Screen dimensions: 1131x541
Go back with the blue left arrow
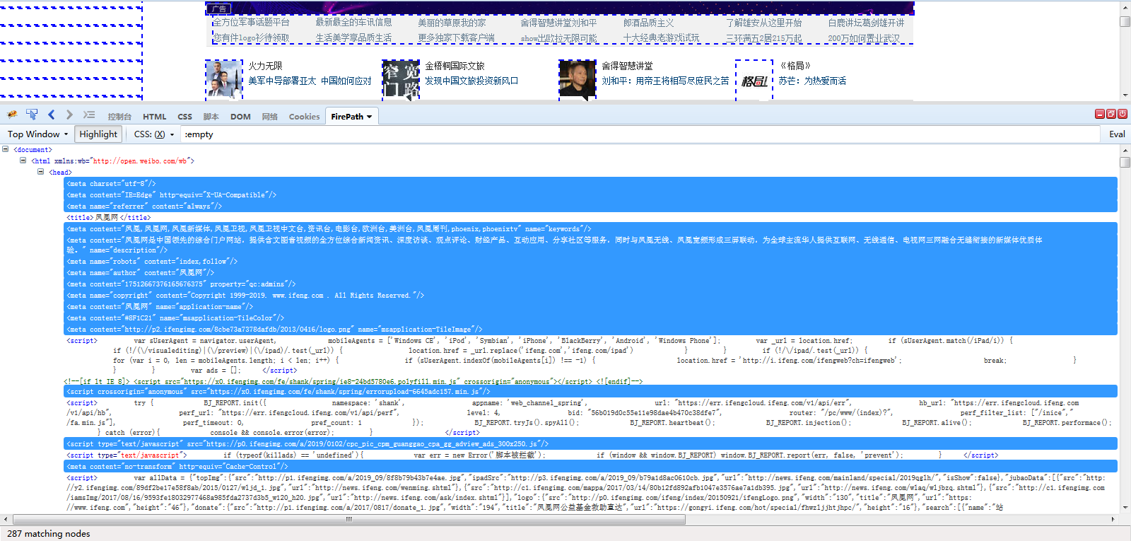point(51,115)
